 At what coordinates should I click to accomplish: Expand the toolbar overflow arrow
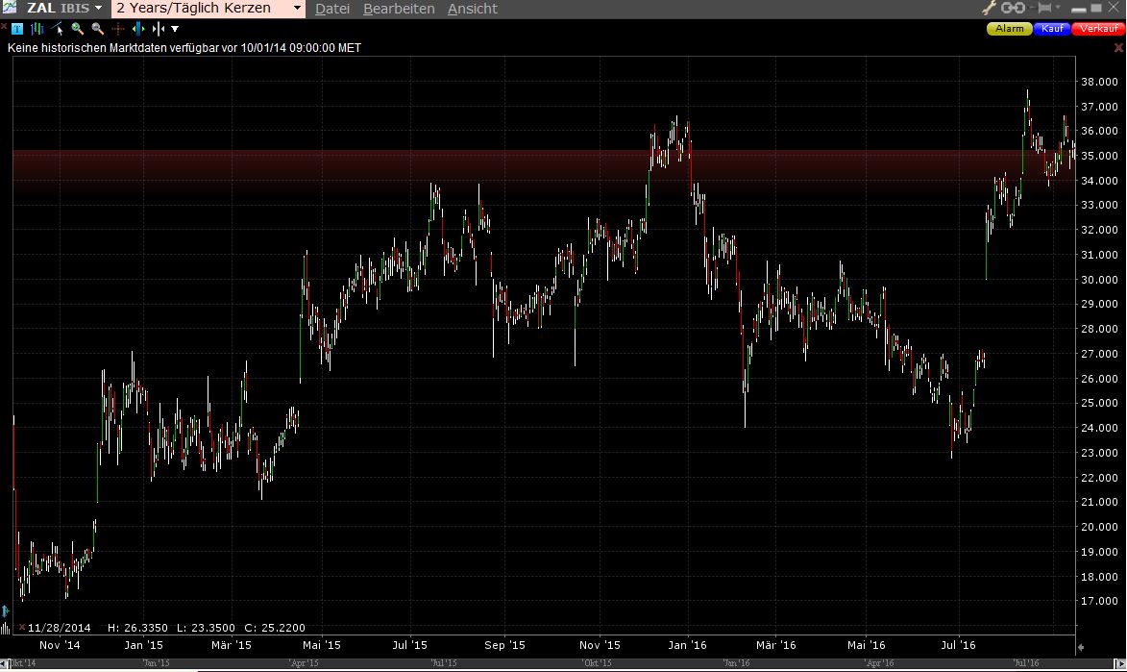(175, 29)
